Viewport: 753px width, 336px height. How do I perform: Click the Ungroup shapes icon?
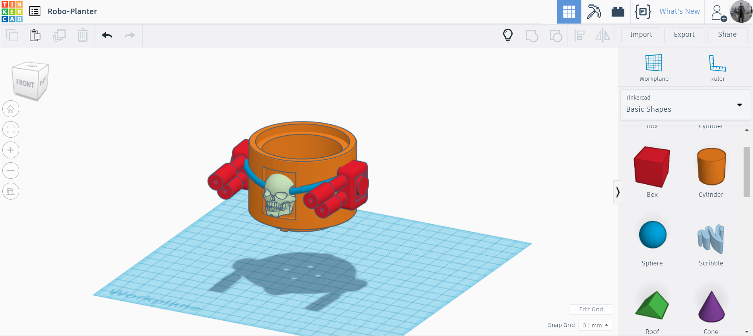pos(556,36)
